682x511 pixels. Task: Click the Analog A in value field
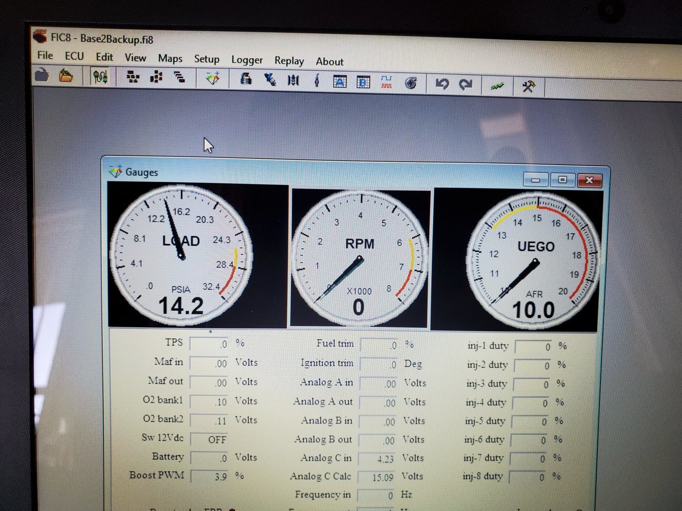tap(378, 383)
